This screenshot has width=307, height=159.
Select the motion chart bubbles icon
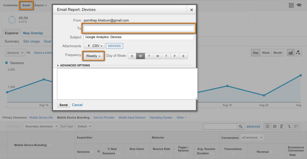(x=298, y=53)
